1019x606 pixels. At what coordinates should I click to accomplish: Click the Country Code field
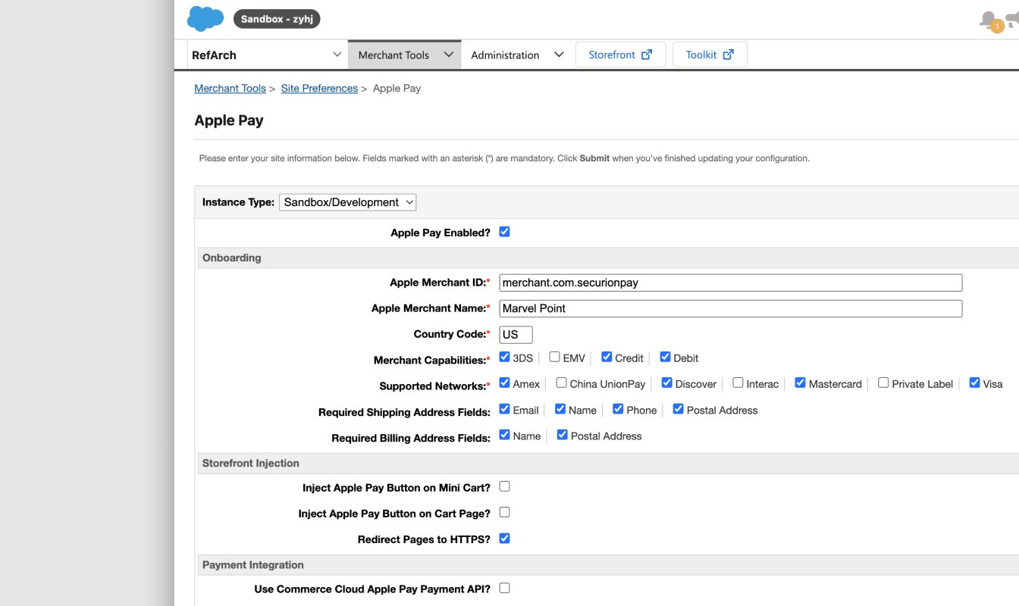pyautogui.click(x=516, y=334)
